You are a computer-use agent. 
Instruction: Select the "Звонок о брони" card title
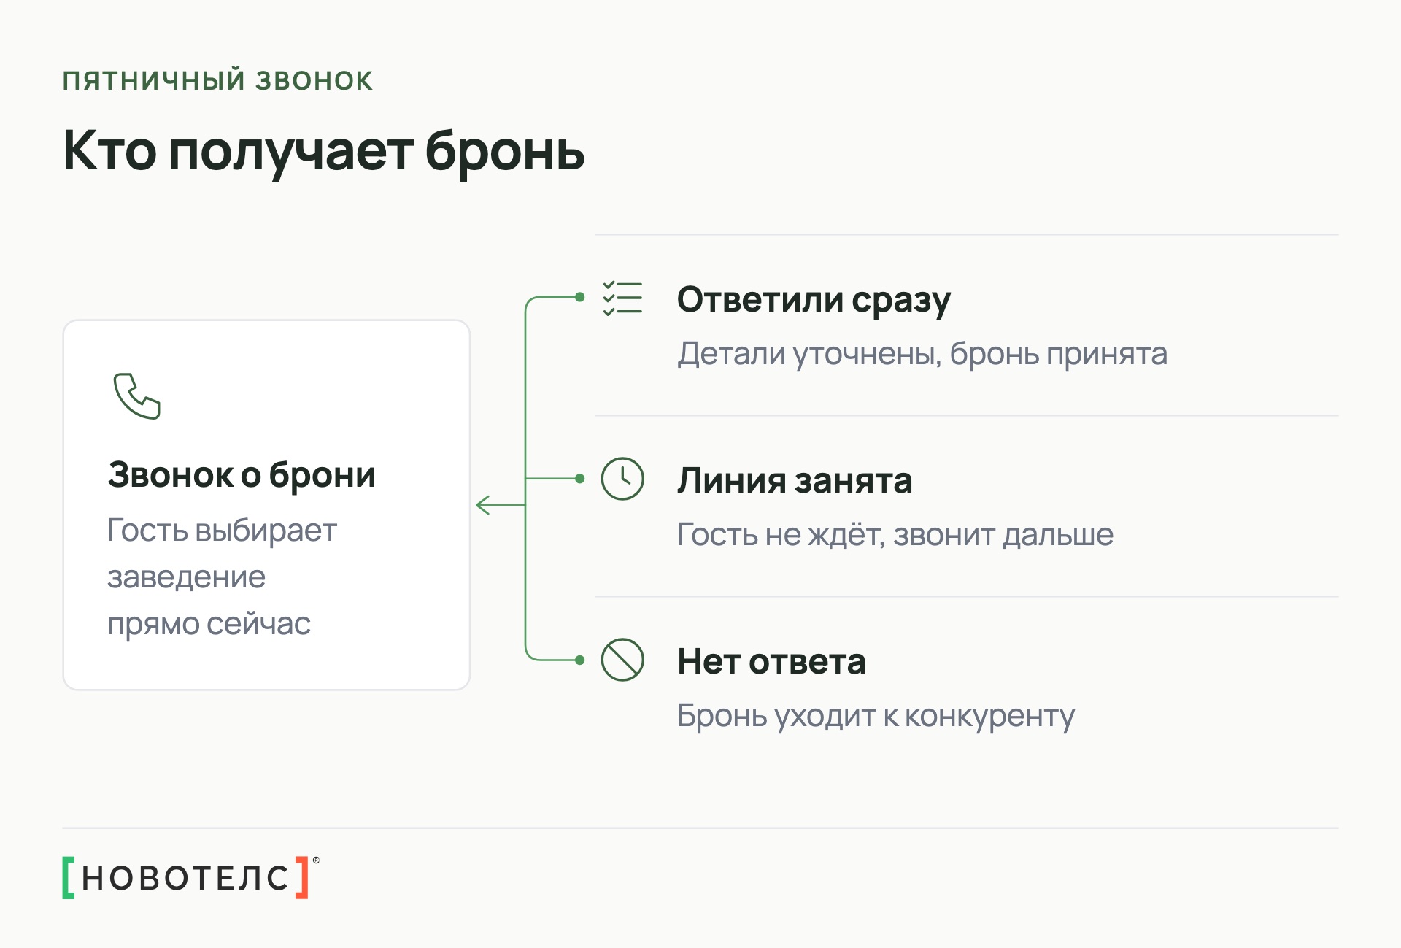[242, 475]
